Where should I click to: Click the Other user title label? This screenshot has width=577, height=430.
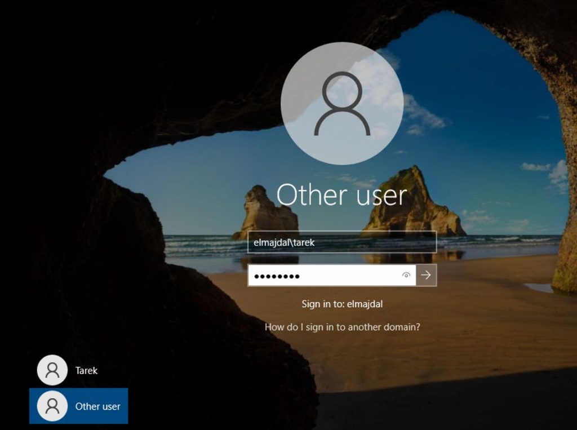(342, 195)
